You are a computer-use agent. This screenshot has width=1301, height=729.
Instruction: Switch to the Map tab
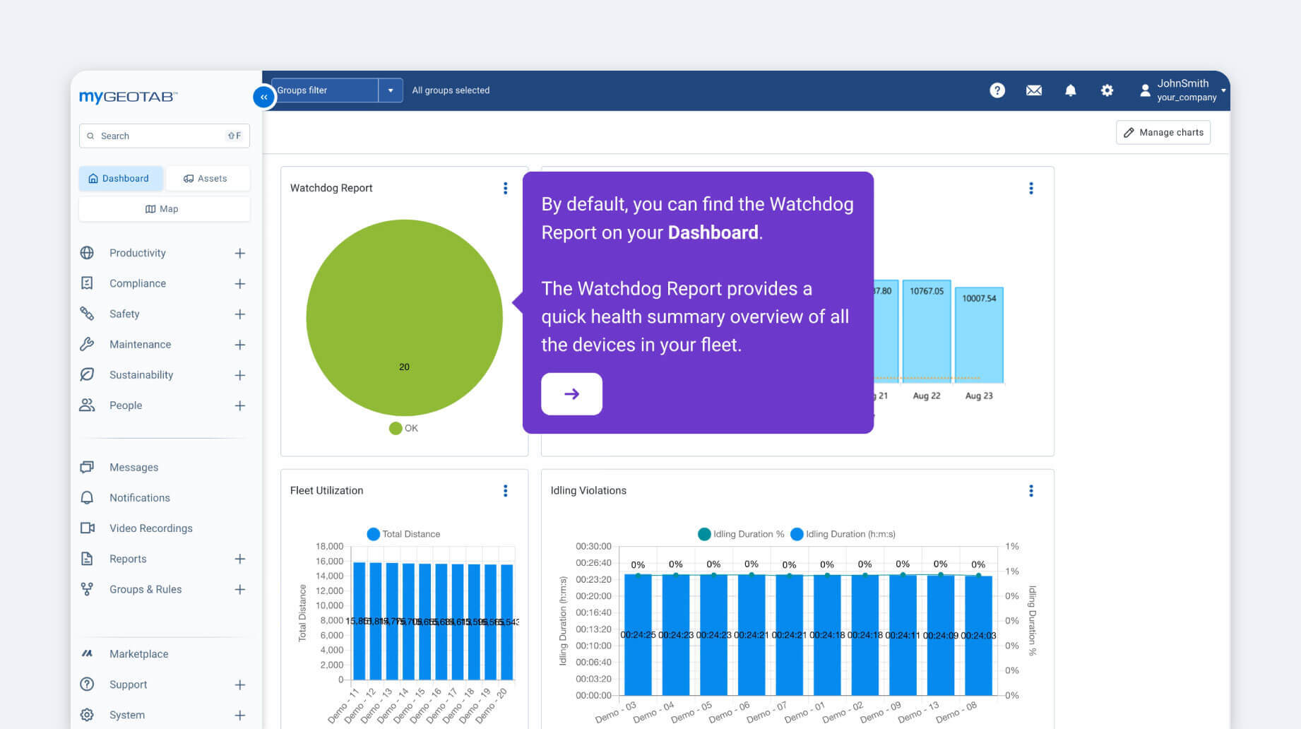(164, 208)
